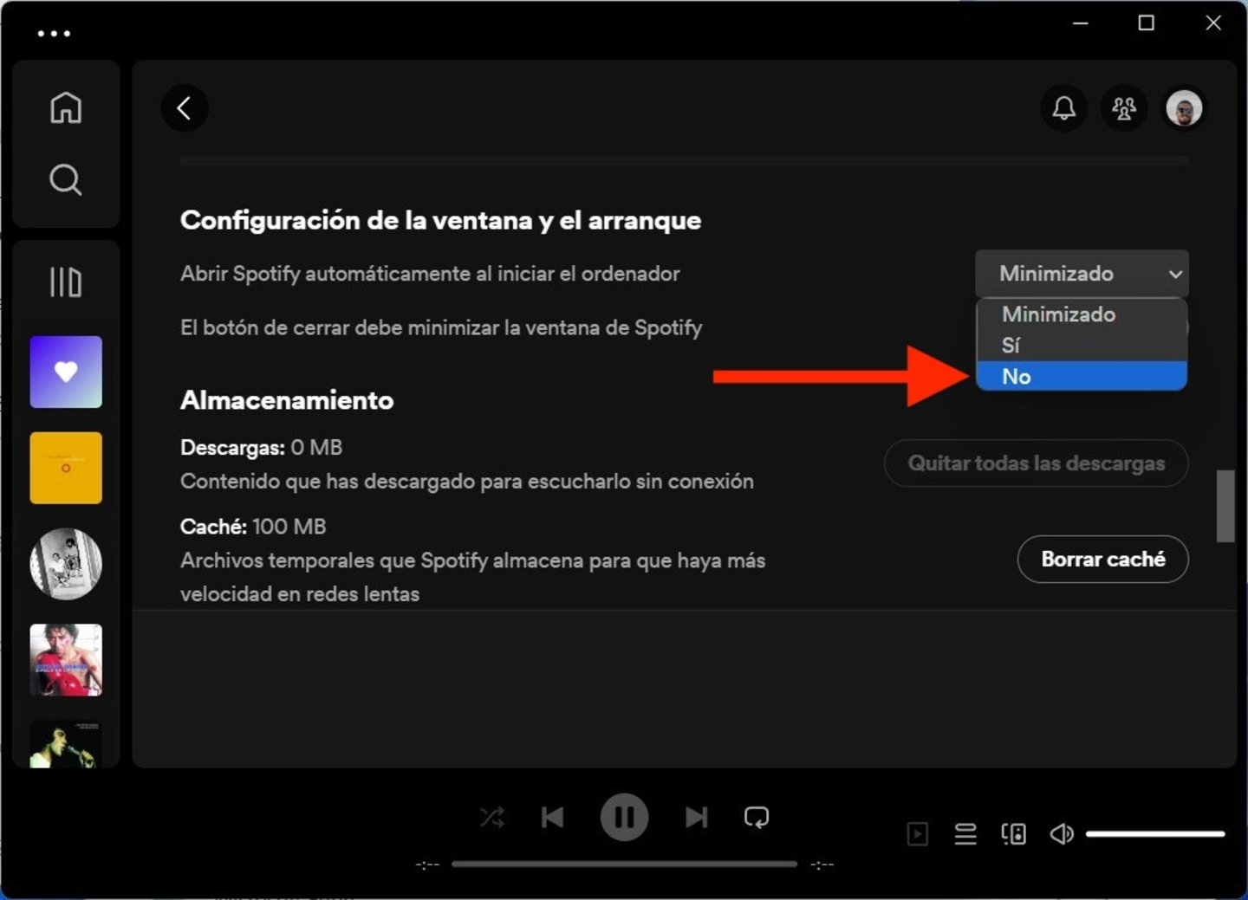Select No in the dropdown list

(1082, 376)
